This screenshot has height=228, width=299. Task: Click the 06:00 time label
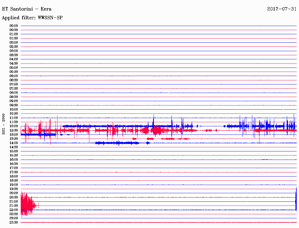click(x=14, y=76)
